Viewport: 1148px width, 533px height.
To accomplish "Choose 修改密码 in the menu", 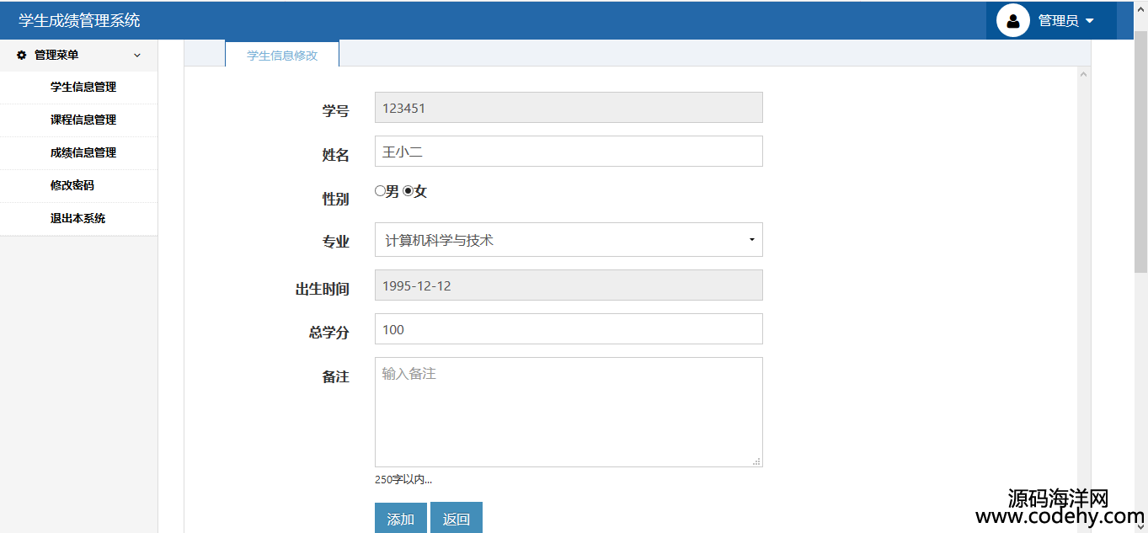I will (x=72, y=185).
